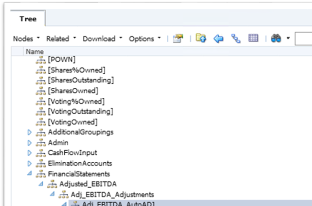Select the Tree tab
The width and height of the screenshot is (312, 206).
tap(28, 19)
